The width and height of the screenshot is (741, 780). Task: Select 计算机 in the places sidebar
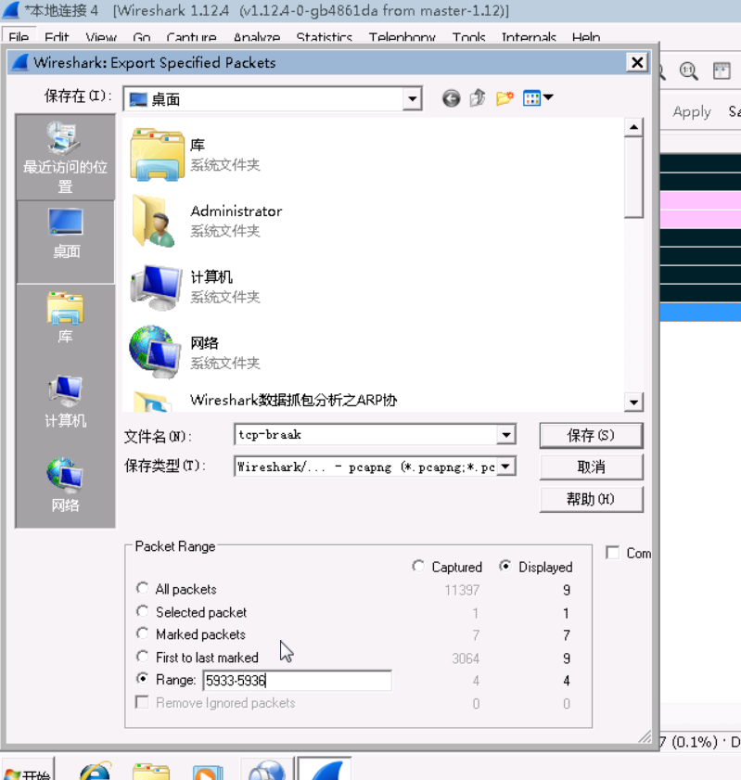click(65, 402)
